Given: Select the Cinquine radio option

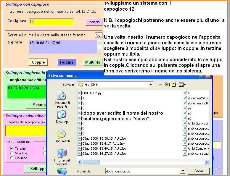Looking at the screenshot, I should [x=12, y=158].
